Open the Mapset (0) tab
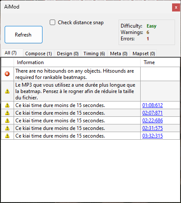The width and height of the screenshot is (181, 203). tap(144, 54)
